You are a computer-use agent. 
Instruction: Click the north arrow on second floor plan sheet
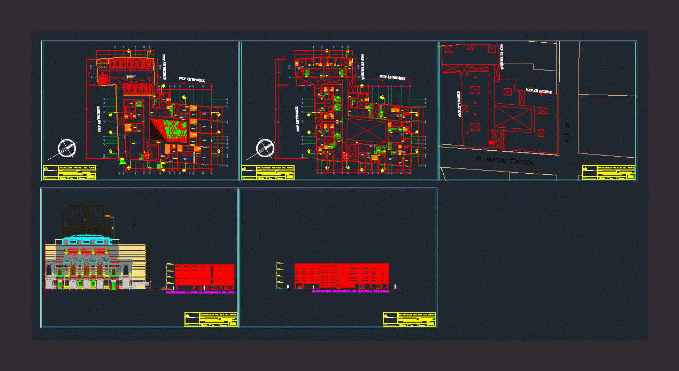(x=264, y=149)
